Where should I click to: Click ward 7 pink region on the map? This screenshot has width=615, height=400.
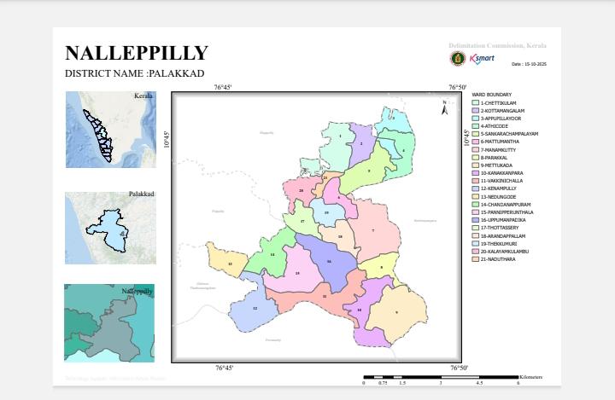tap(374, 229)
